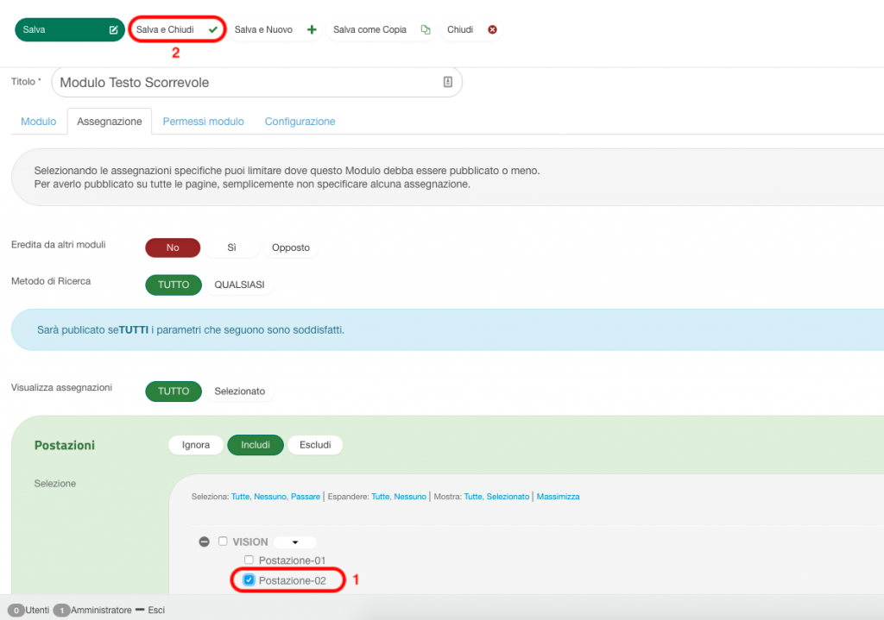Open the VISION dropdown arrow
This screenshot has width=884, height=620.
[x=295, y=542]
